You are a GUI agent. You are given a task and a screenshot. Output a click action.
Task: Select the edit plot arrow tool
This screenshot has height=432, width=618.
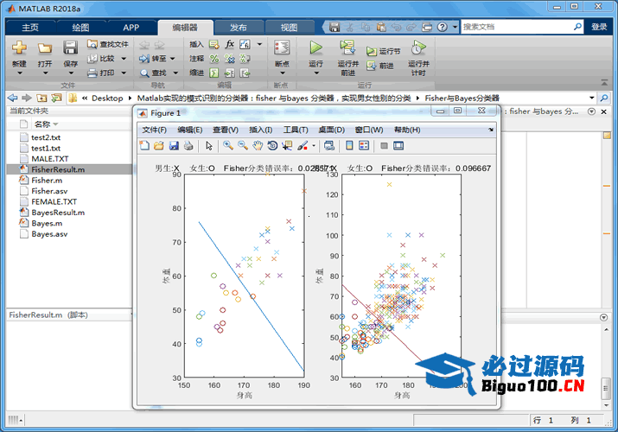coord(209,145)
